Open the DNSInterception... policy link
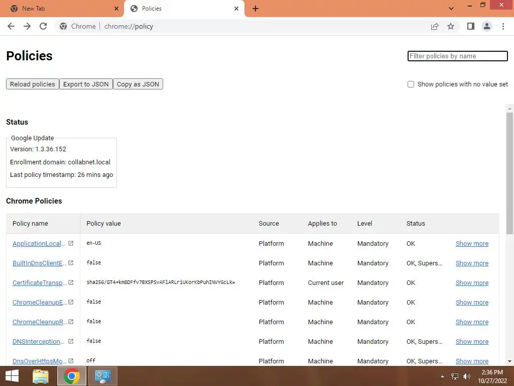The image size is (514, 386). pyautogui.click(x=38, y=342)
